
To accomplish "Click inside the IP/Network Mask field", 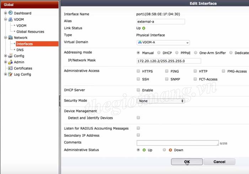I will (x=164, y=61).
